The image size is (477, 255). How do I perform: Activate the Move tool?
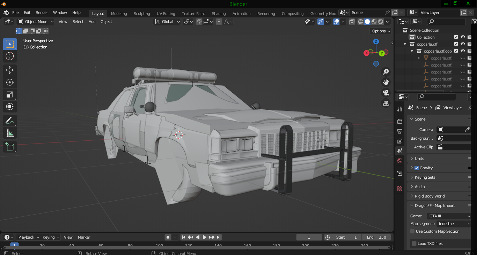tap(10, 70)
